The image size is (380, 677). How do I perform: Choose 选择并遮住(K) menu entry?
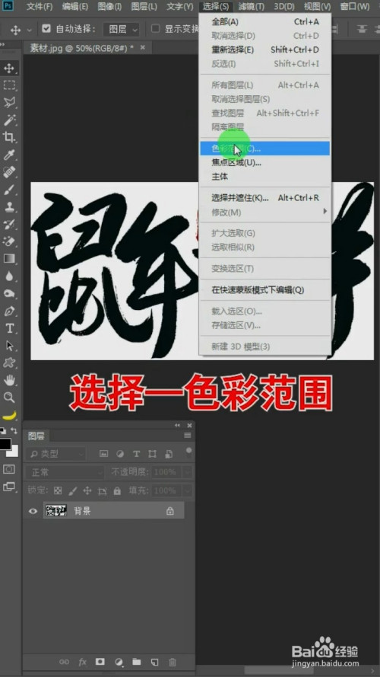264,198
